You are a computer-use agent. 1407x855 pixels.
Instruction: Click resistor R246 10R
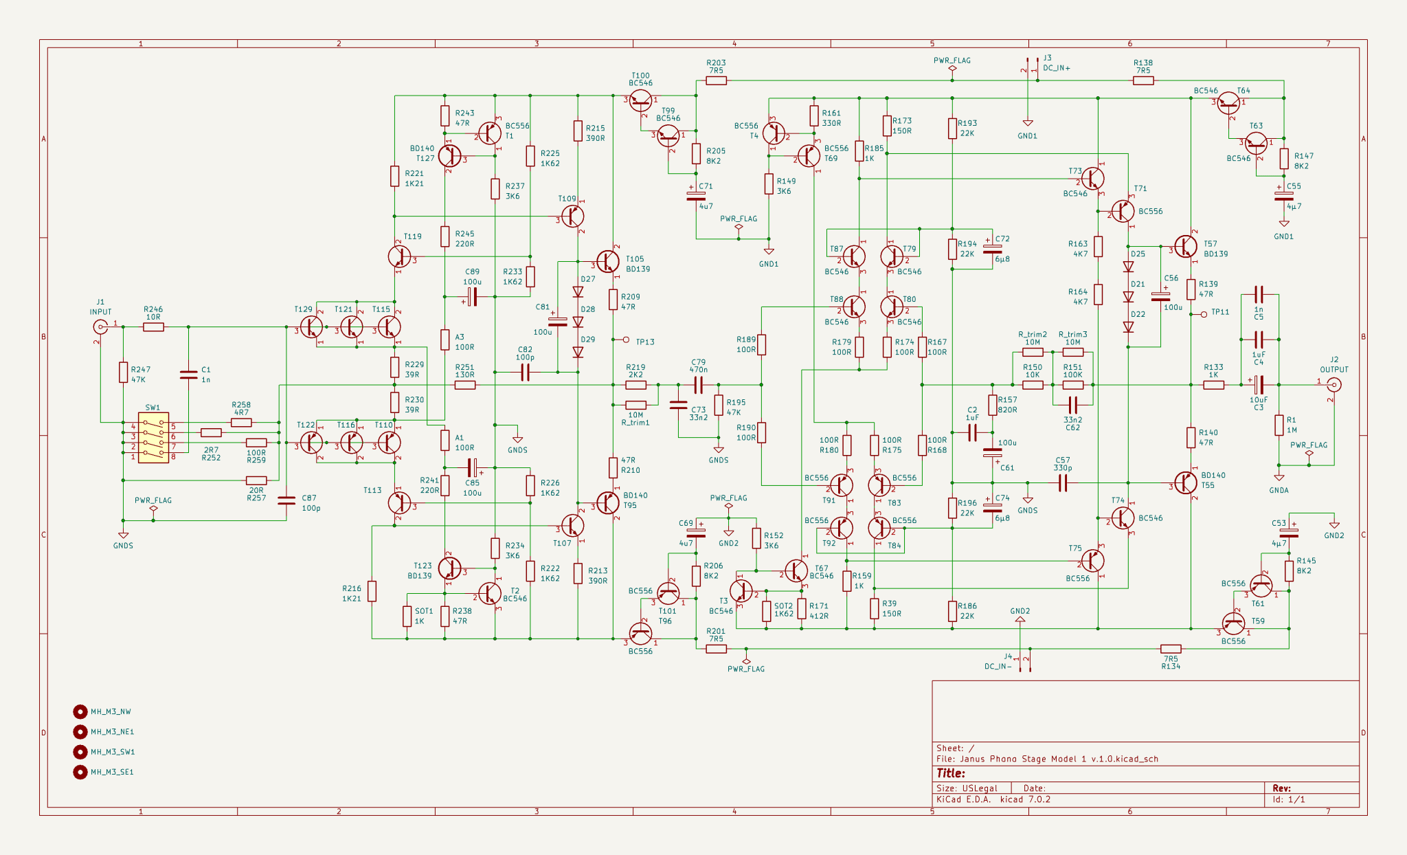[x=153, y=327]
